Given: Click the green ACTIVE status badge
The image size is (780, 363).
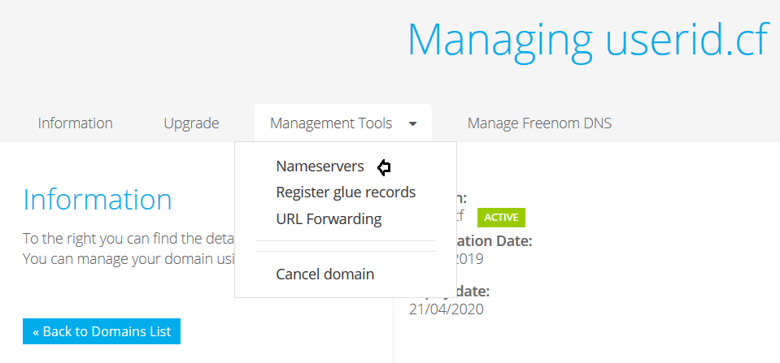Looking at the screenshot, I should [x=501, y=218].
